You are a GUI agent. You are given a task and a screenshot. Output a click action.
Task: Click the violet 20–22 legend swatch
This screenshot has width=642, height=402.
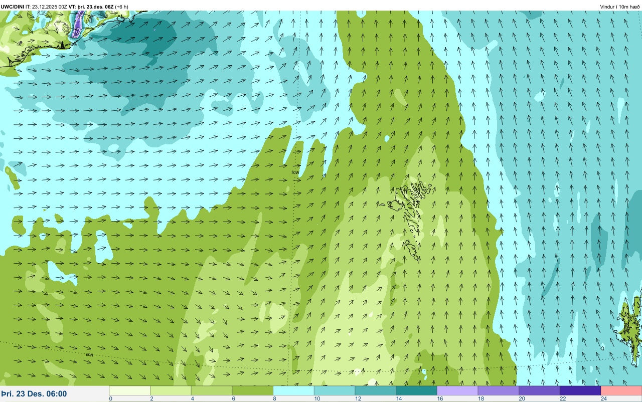539,390
